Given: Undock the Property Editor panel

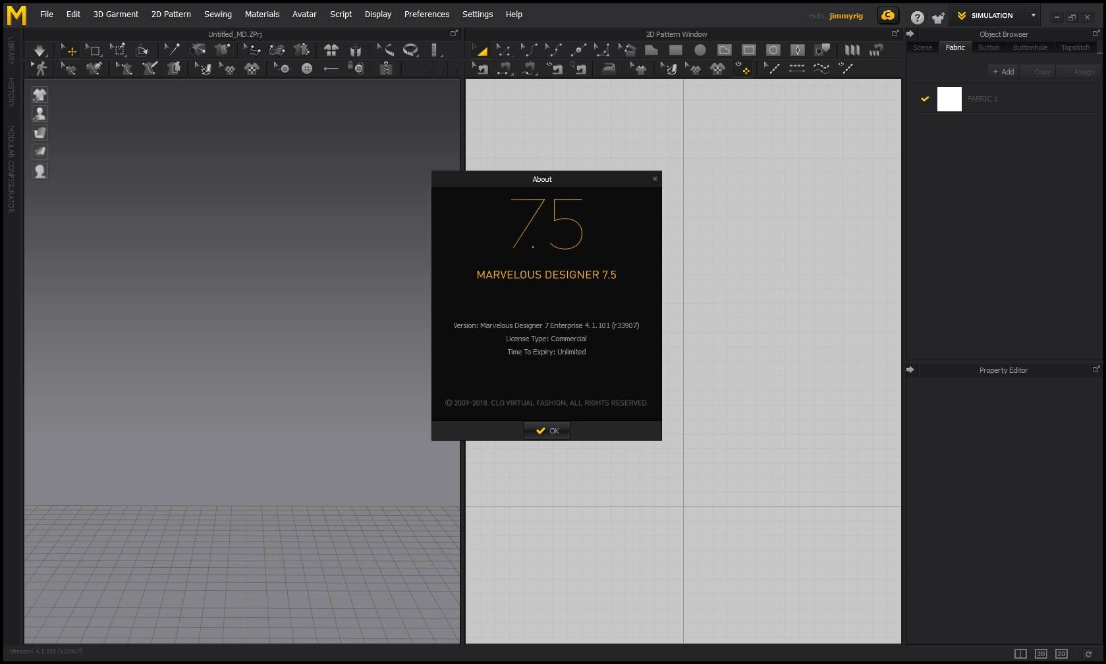Looking at the screenshot, I should click(1096, 369).
